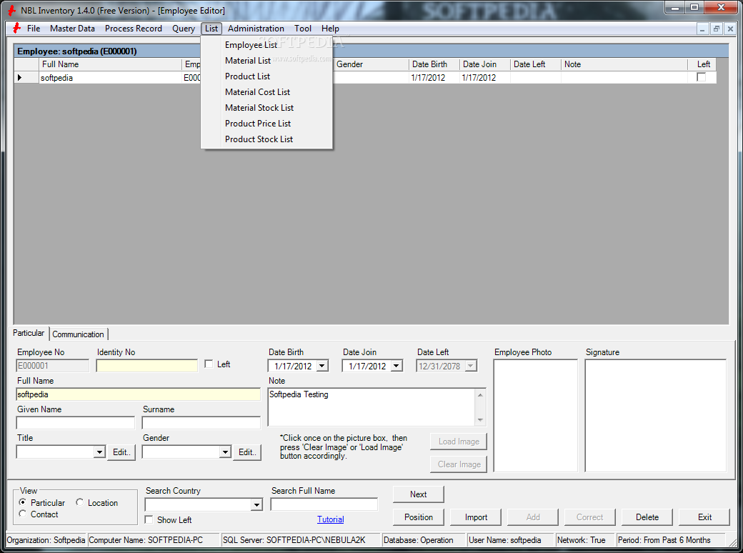Choose Product List from List menu
This screenshot has height=553, width=743.
click(267, 76)
